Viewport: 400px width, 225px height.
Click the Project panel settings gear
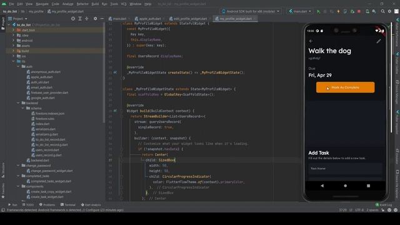point(95,19)
